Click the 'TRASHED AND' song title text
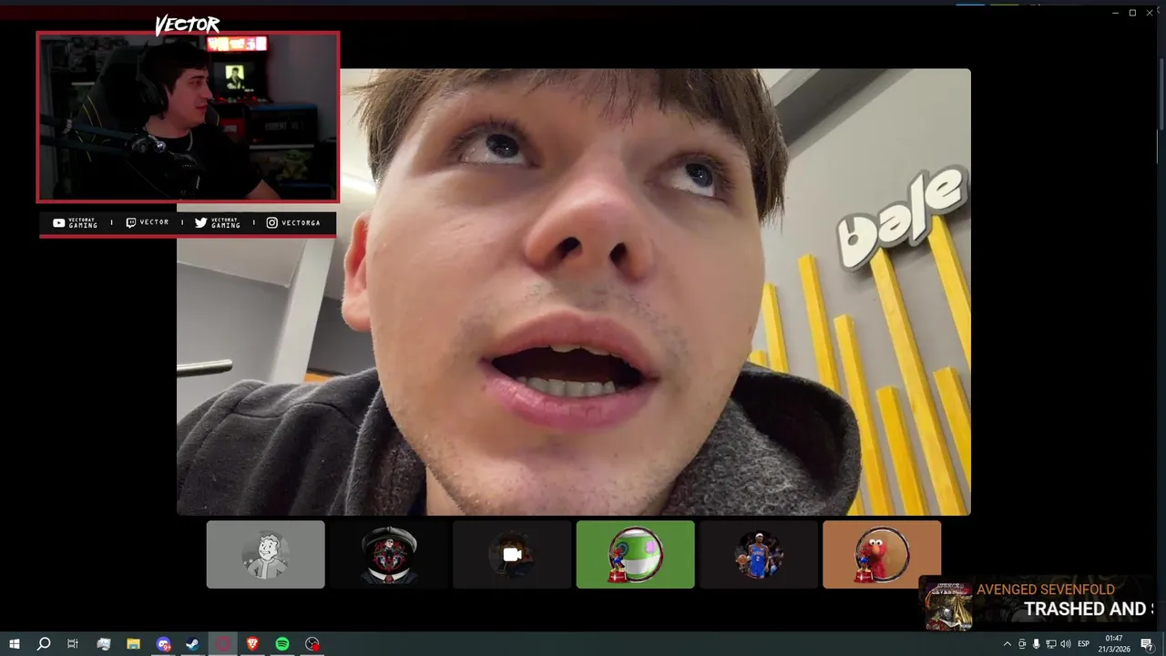This screenshot has width=1166, height=656. click(1084, 609)
